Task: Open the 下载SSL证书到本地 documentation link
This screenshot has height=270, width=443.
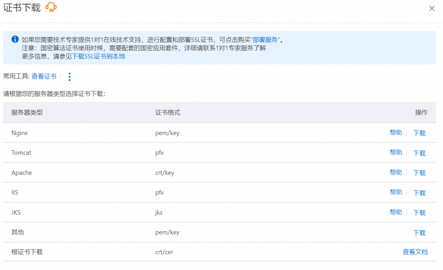Action: click(x=99, y=56)
